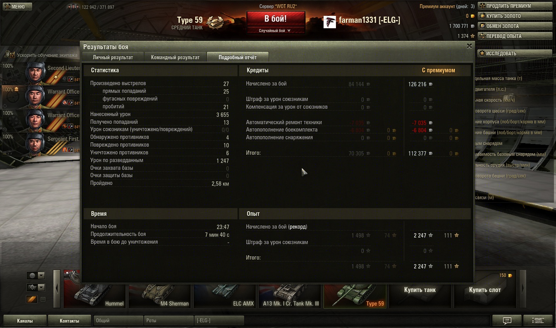This screenshot has height=328, width=556.
Task: Open the service channel list icon
Action: 538,320
